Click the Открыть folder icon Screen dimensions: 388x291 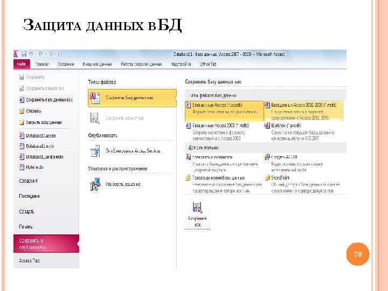pyautogui.click(x=22, y=111)
